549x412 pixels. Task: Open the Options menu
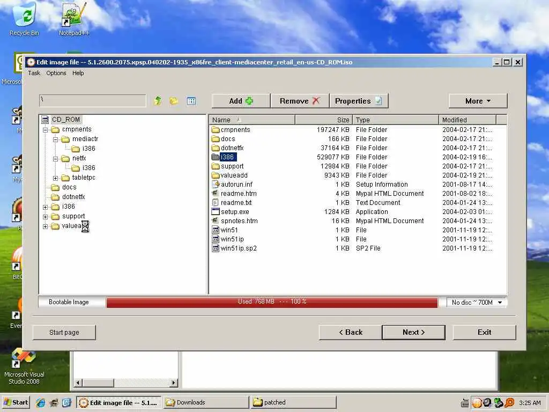click(56, 73)
